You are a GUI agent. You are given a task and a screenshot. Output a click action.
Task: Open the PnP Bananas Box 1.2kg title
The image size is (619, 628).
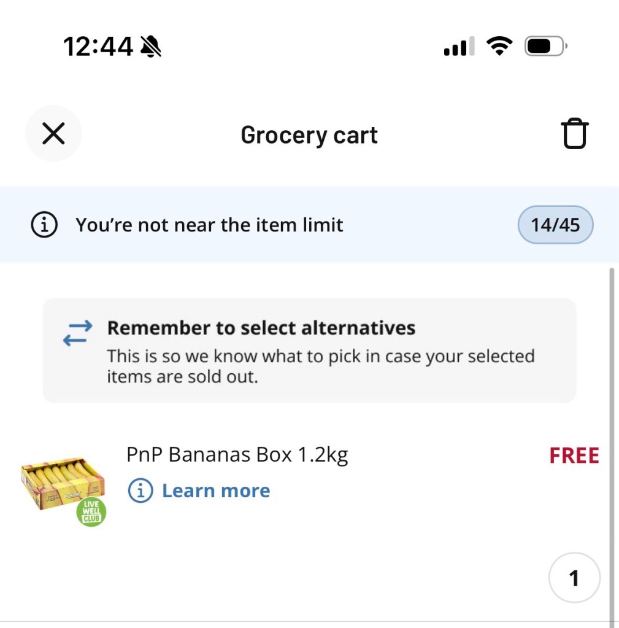[237, 455]
